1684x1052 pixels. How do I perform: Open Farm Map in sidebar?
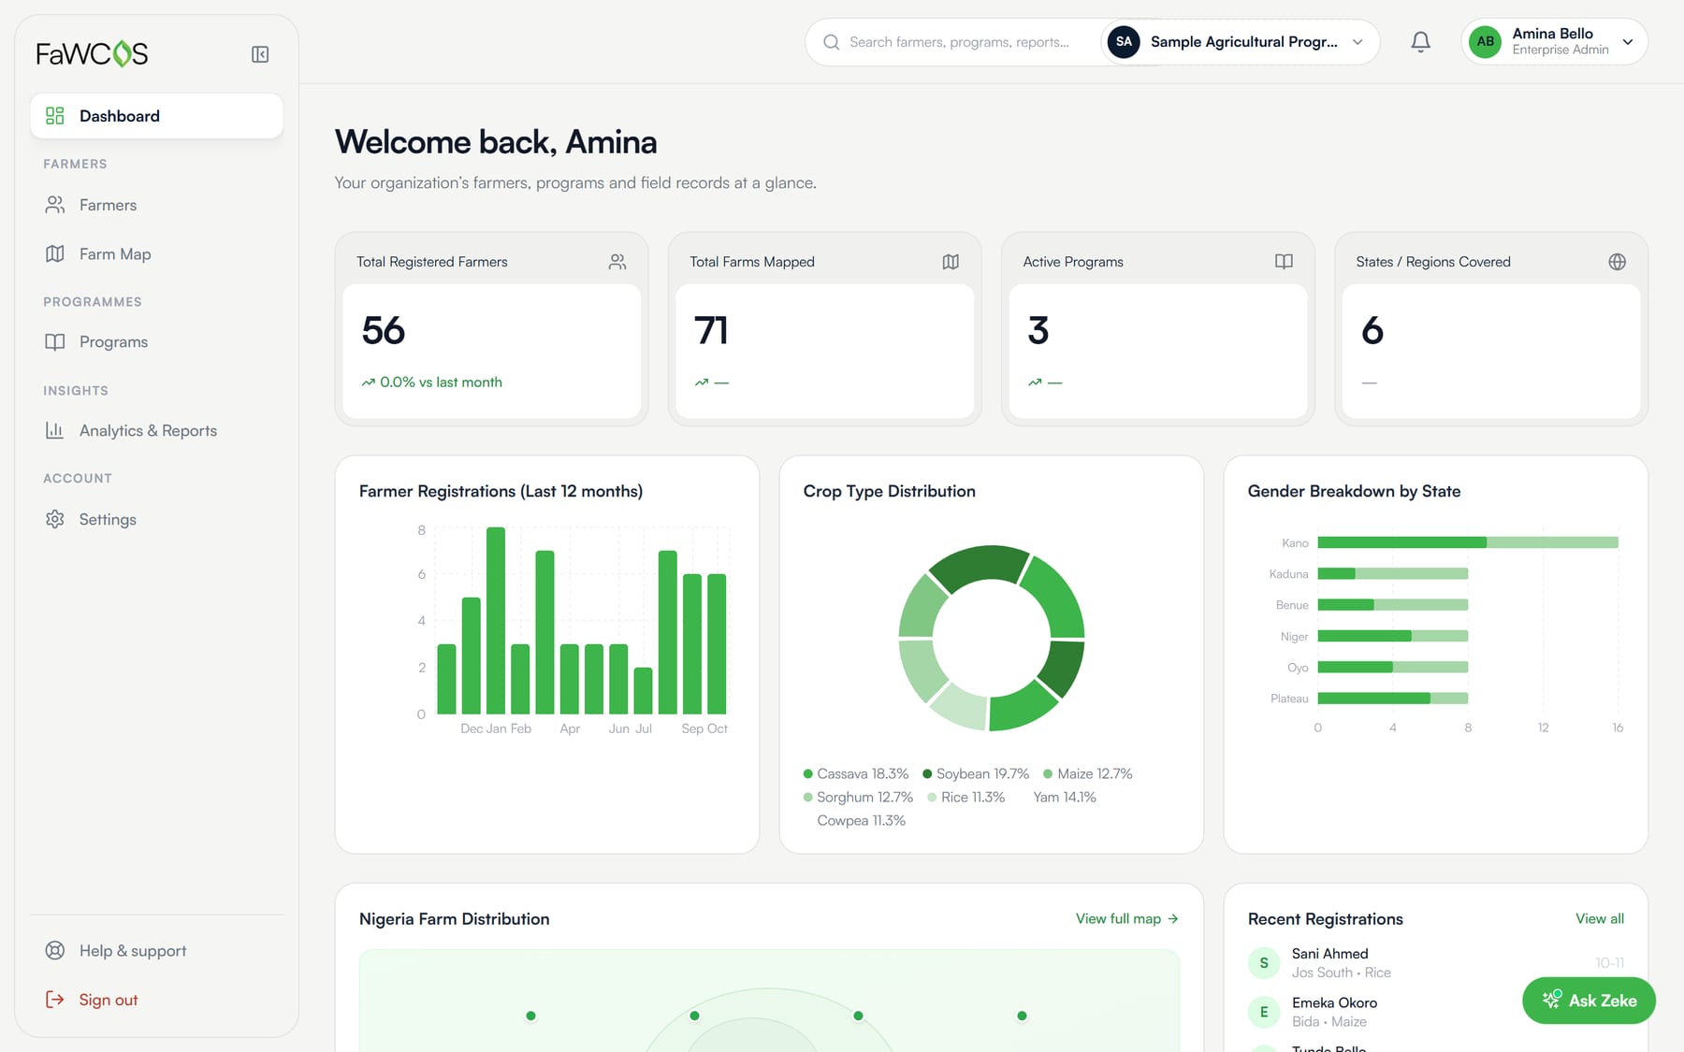point(156,253)
